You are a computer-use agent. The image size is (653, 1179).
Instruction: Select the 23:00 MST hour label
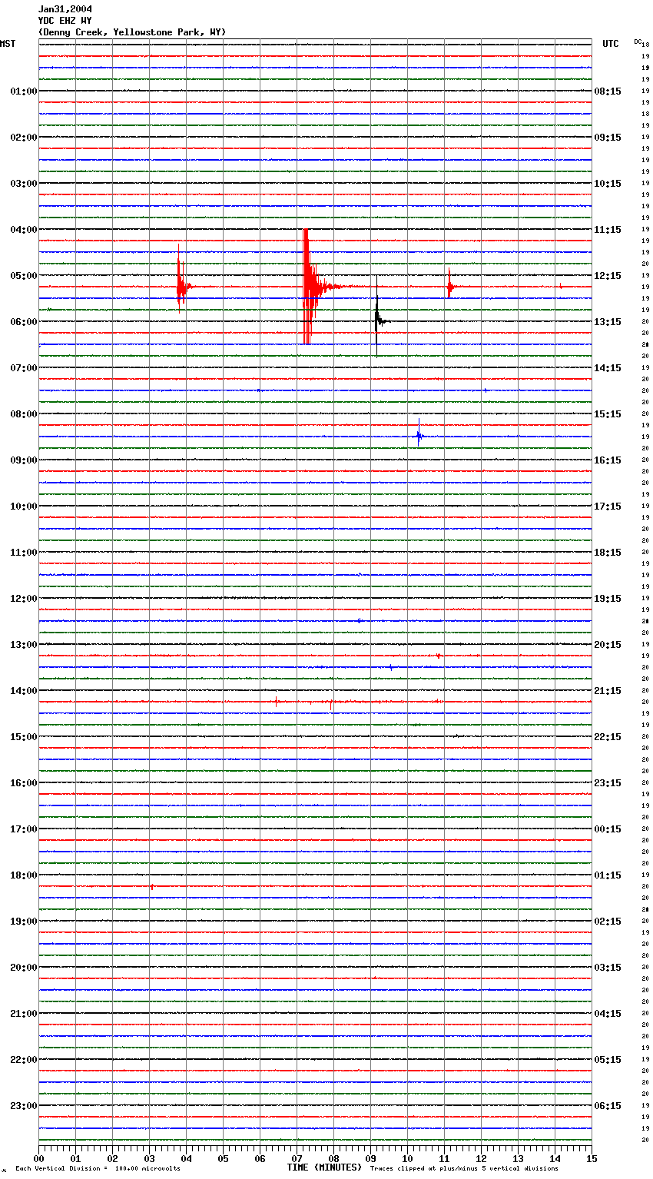coord(23,1106)
